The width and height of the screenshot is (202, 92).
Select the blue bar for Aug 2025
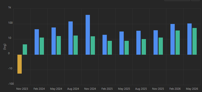[x=138, y=43]
